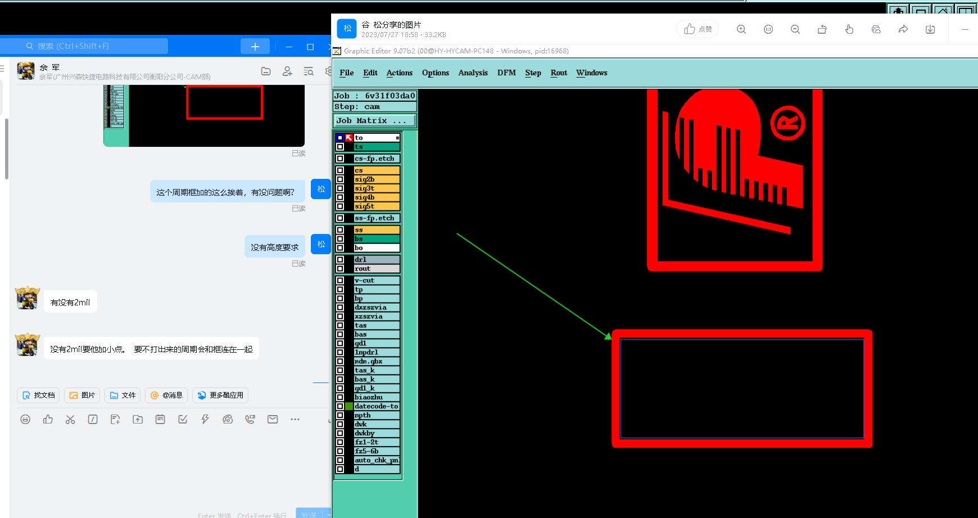978x518 pixels.
Task: Click the to-do checkmark icon in chat
Action: click(183, 419)
